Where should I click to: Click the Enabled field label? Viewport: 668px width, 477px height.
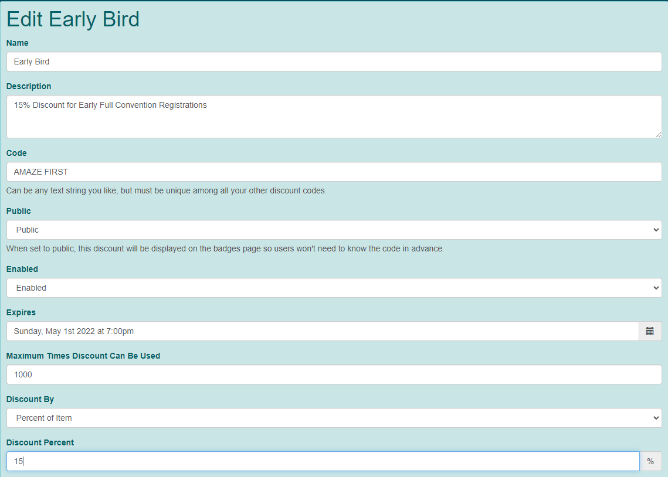[x=22, y=270]
